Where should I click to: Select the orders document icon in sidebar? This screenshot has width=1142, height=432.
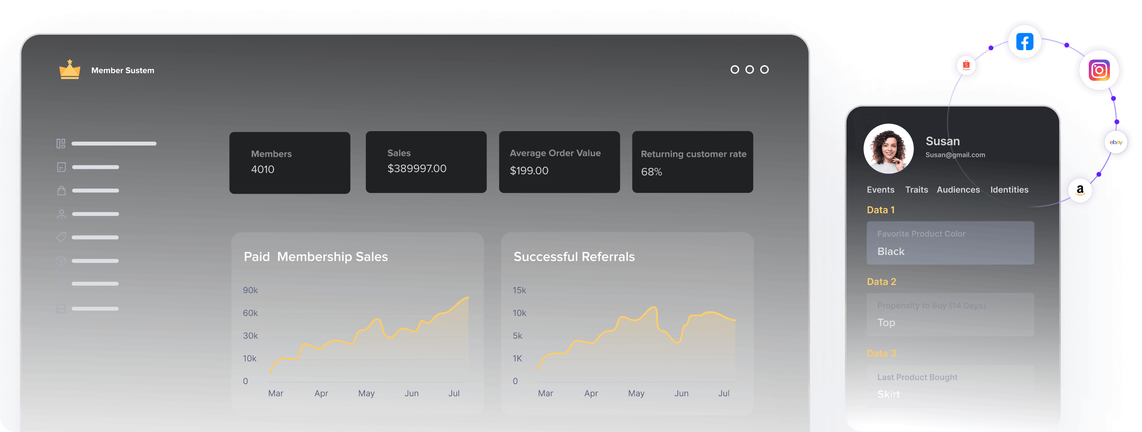coord(61,167)
